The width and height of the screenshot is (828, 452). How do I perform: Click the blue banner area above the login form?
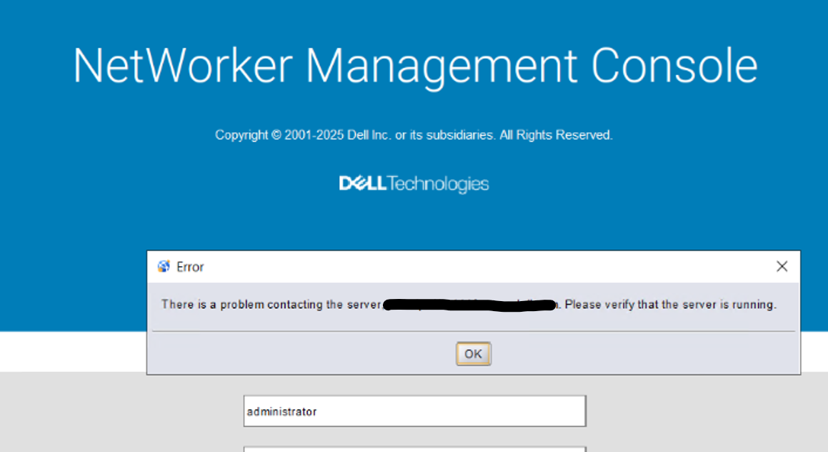[71, 215]
